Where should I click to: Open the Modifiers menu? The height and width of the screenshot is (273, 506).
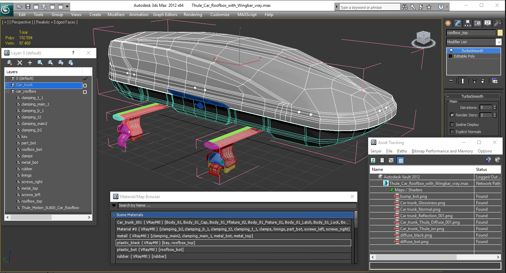pos(116,15)
